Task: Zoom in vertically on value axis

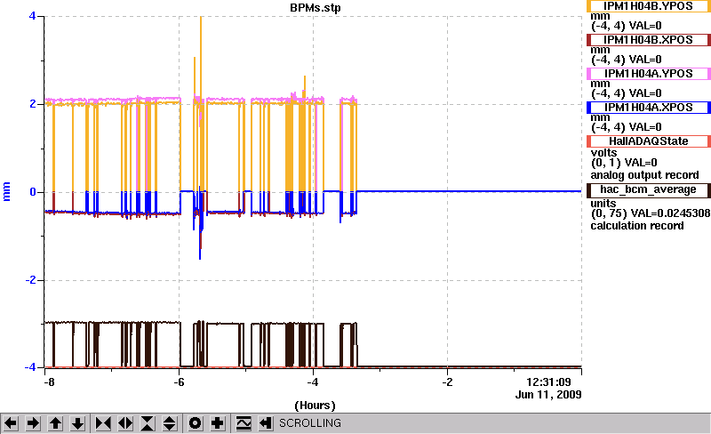Action: tap(148, 423)
